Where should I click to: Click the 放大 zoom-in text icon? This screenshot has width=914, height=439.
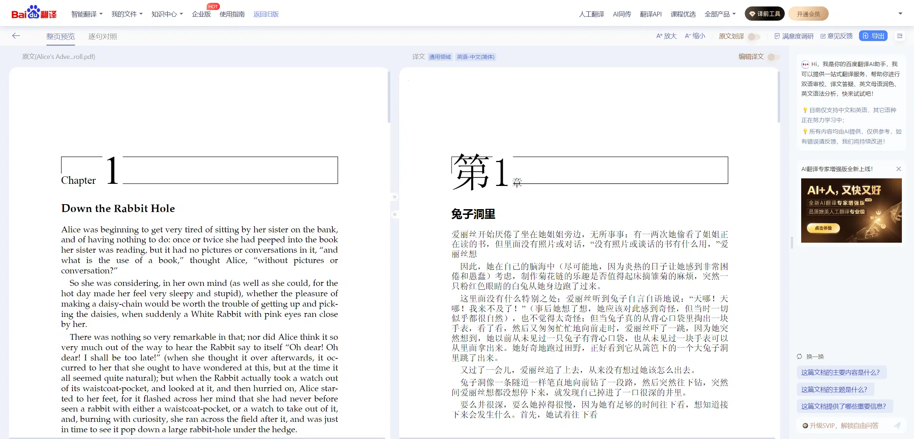666,36
